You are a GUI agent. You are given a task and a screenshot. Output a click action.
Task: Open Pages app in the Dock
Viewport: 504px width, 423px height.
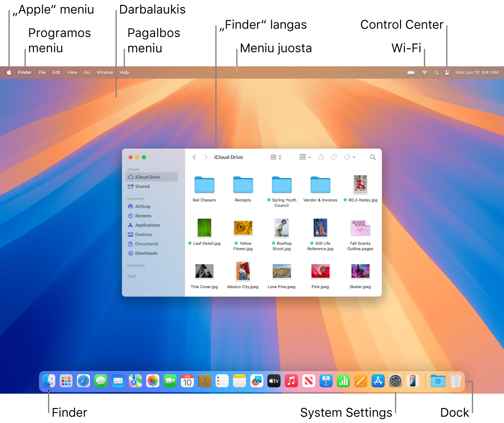[x=361, y=381]
